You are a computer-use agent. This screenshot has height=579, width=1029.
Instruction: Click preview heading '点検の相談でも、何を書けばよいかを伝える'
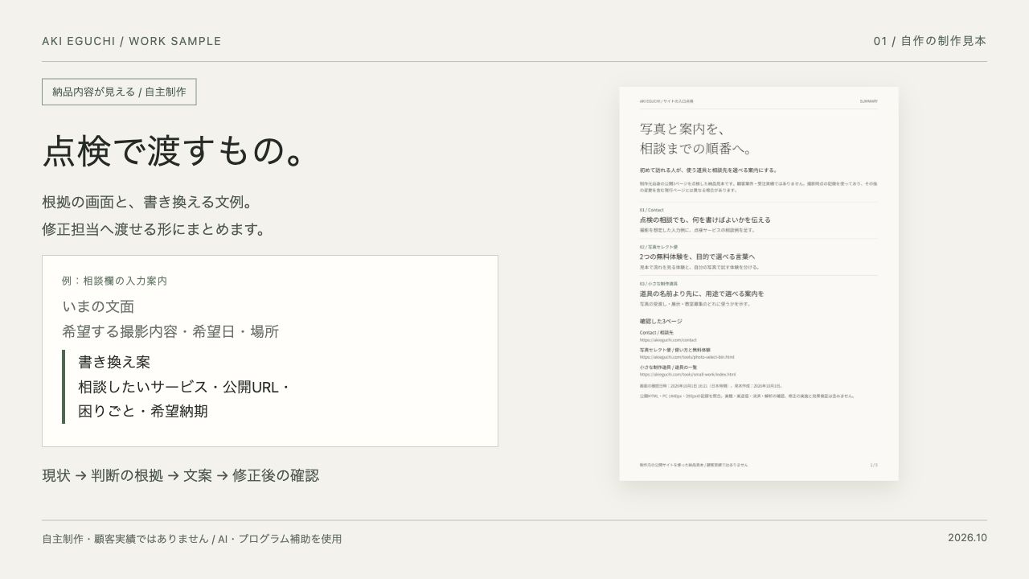(x=705, y=220)
